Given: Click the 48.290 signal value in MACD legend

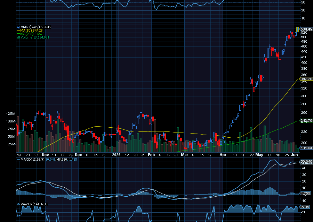Looking at the screenshot, I should 62,160.
